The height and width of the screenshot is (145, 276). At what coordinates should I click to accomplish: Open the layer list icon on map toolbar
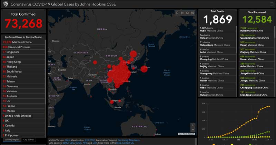coord(187,13)
